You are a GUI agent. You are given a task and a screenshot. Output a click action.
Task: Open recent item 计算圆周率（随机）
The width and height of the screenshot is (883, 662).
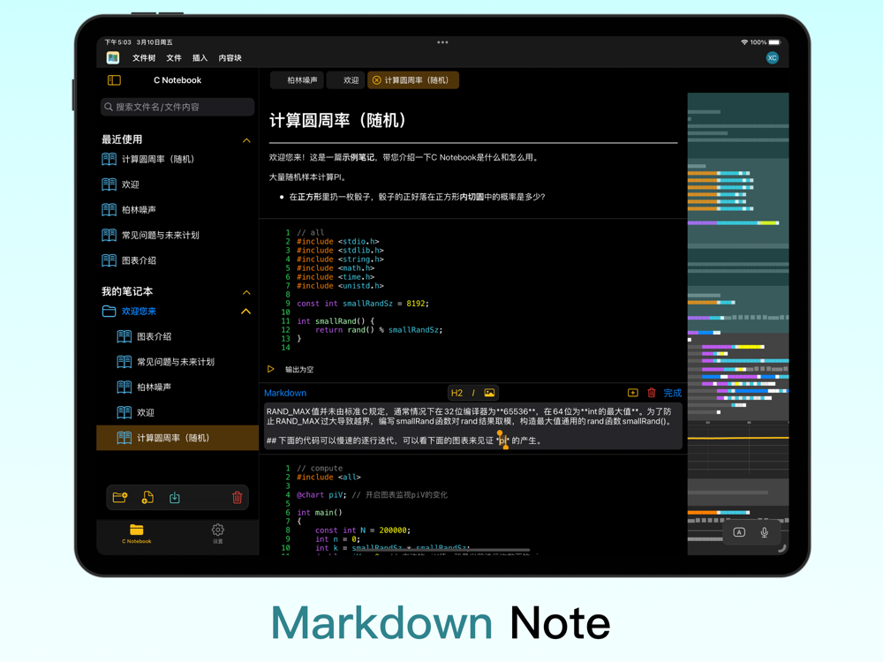click(x=177, y=159)
